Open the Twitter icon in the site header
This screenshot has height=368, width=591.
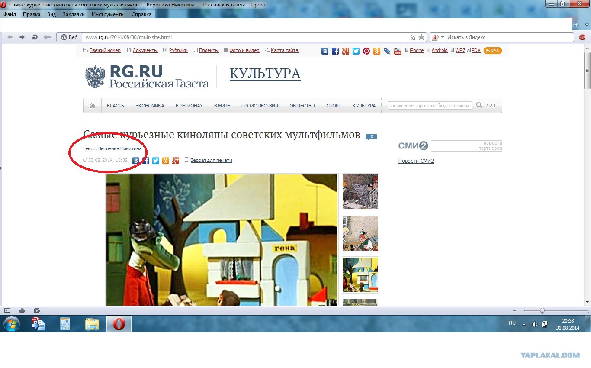point(356,51)
